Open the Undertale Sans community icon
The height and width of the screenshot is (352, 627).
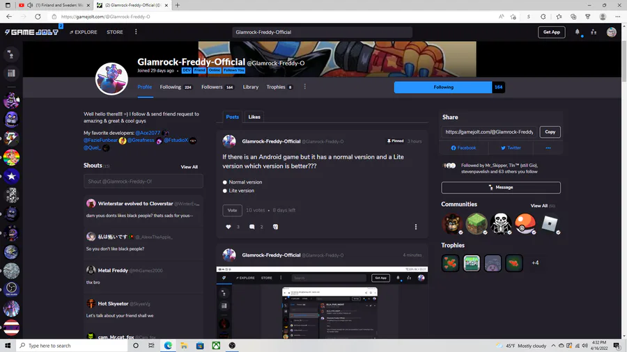click(501, 223)
